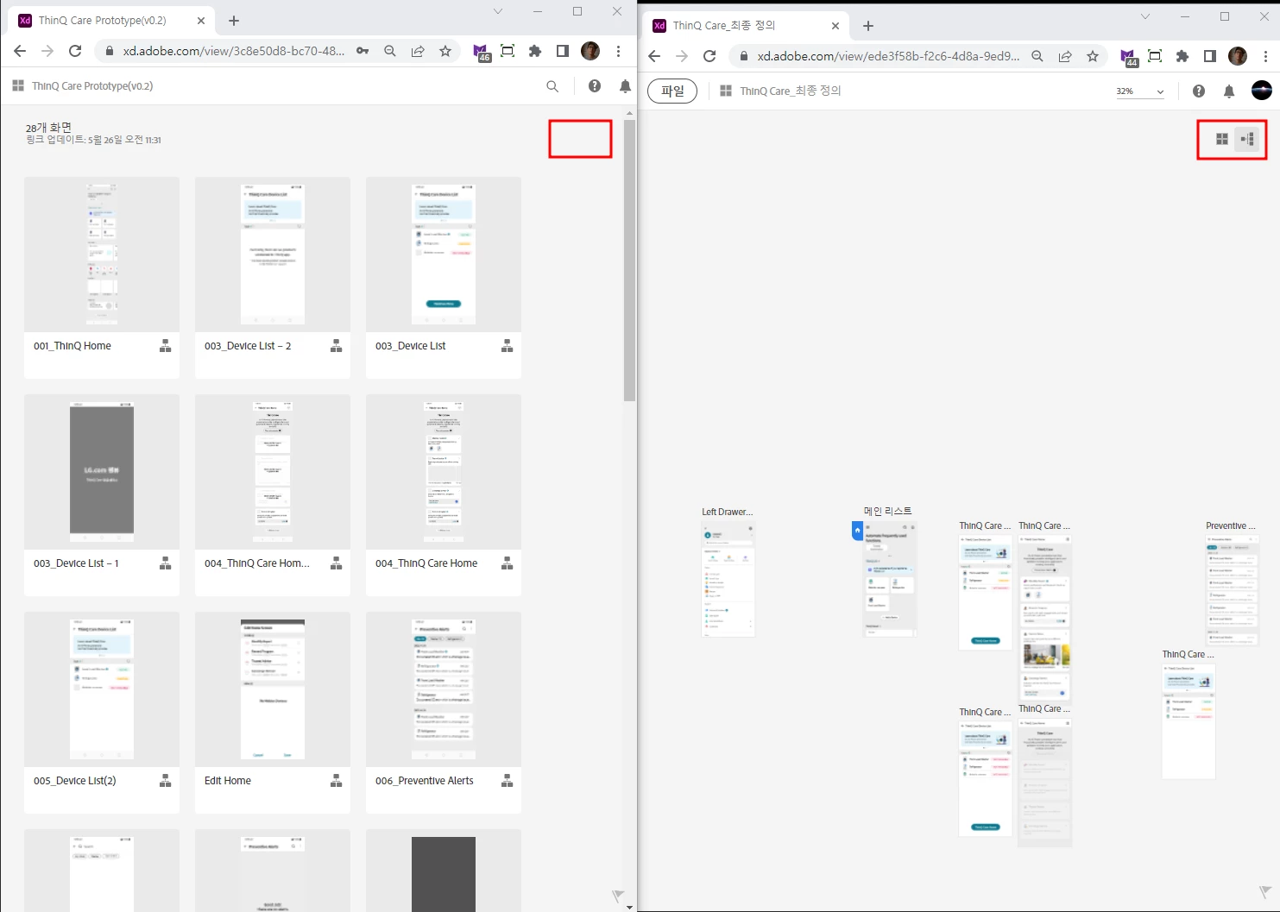1280x912 pixels.
Task: Open notifications bell in left prototype window
Action: (625, 85)
